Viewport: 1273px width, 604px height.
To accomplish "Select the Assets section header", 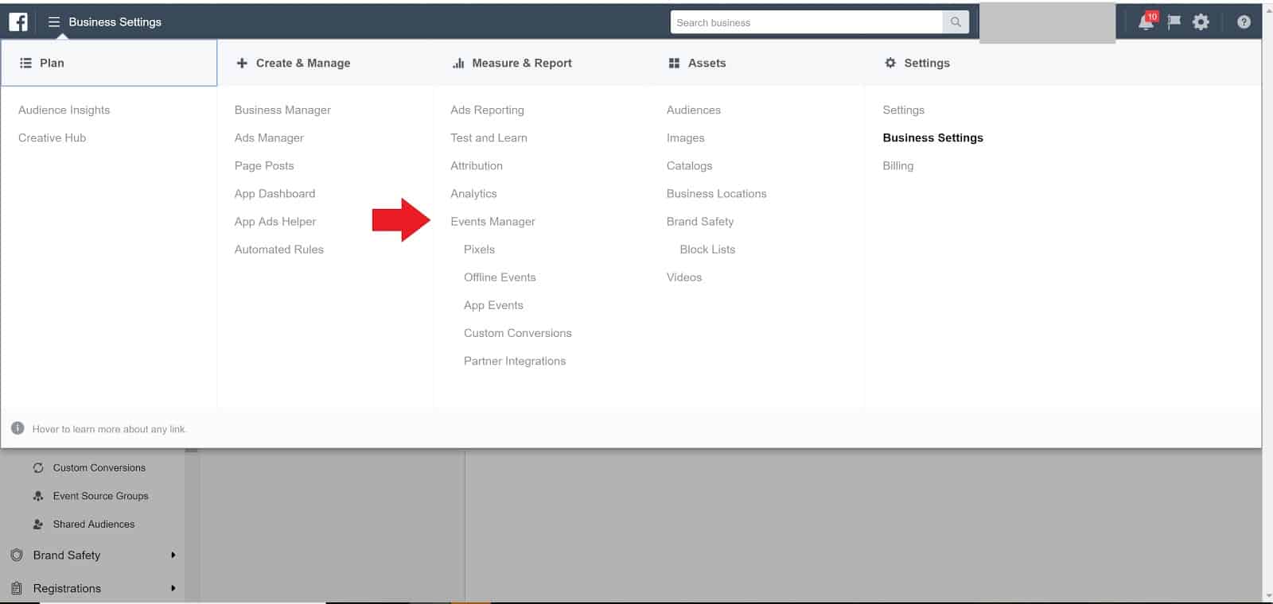I will tap(707, 63).
